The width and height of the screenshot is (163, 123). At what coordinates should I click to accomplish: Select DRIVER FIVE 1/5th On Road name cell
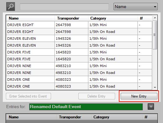pyautogui.click(x=30, y=59)
